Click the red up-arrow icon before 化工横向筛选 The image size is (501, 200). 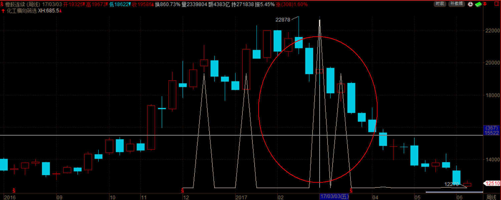[3, 11]
